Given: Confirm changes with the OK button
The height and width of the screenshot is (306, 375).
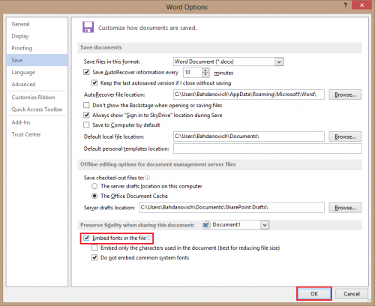Looking at the screenshot, I should [314, 294].
